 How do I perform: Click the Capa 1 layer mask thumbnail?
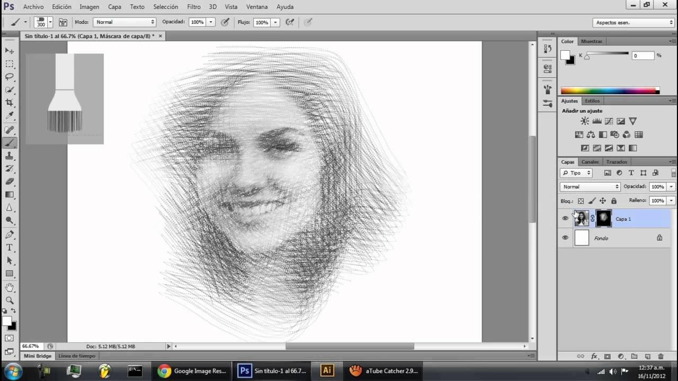click(x=603, y=219)
